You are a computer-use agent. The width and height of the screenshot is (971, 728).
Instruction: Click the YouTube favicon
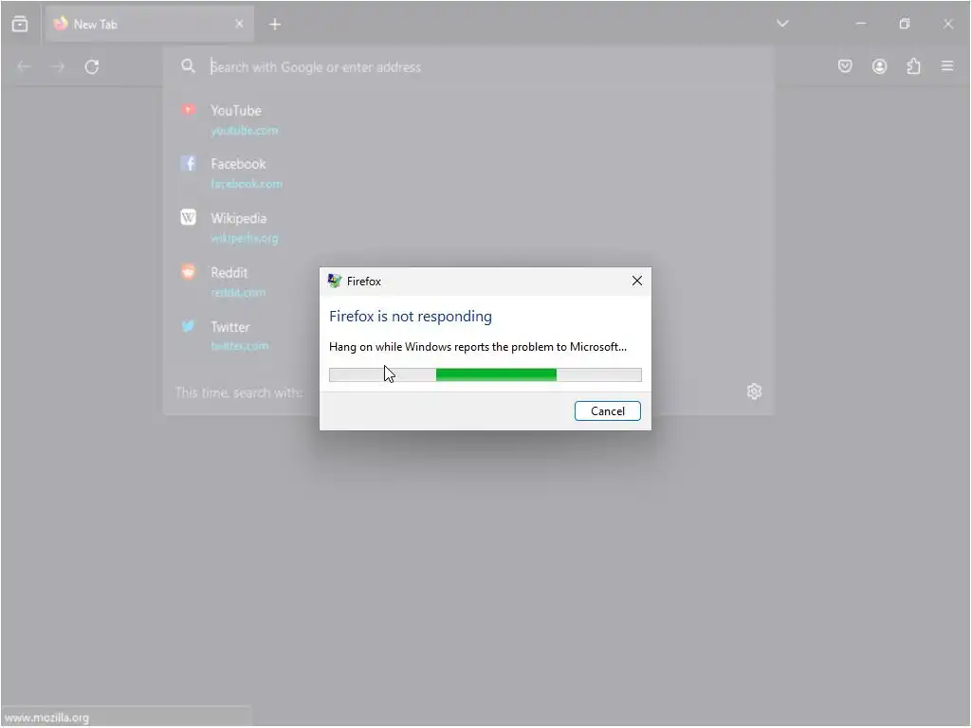coord(189,110)
